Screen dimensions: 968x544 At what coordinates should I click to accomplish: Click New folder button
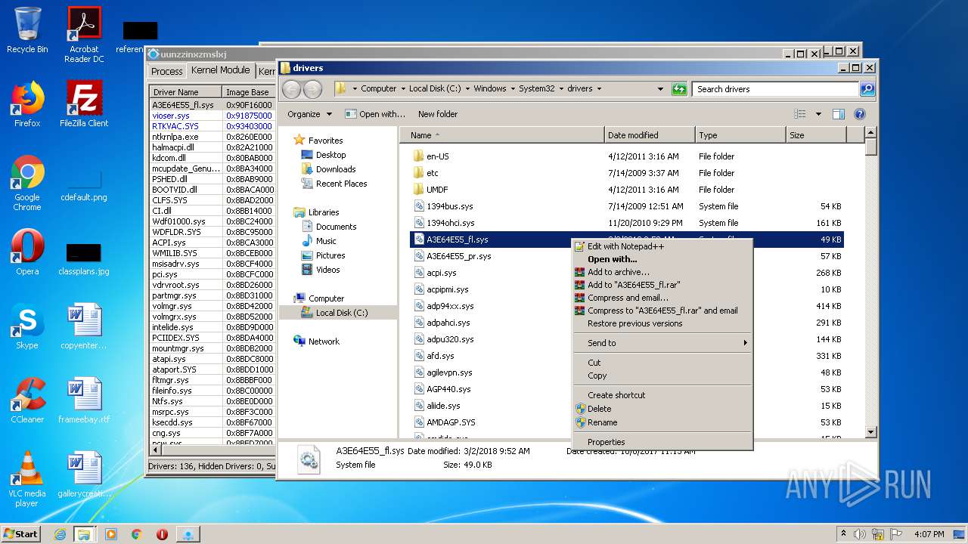point(438,114)
